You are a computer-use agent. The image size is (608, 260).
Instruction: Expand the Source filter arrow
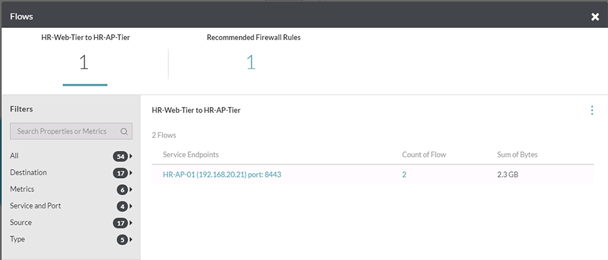point(131,223)
